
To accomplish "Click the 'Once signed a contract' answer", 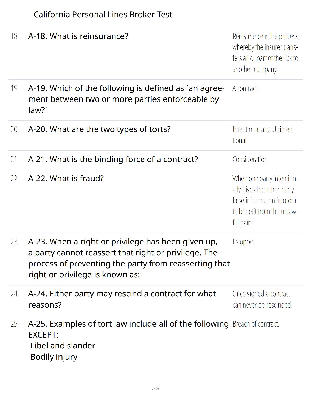I will (x=262, y=299).
